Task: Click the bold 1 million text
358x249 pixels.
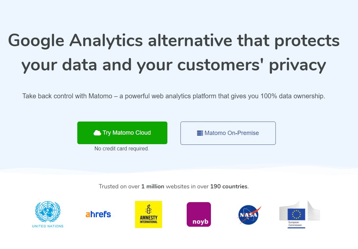Action: point(153,186)
